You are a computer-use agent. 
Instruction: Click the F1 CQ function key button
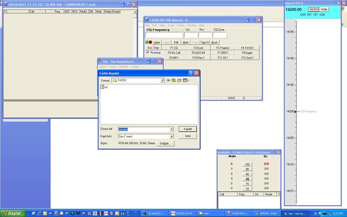173,48
